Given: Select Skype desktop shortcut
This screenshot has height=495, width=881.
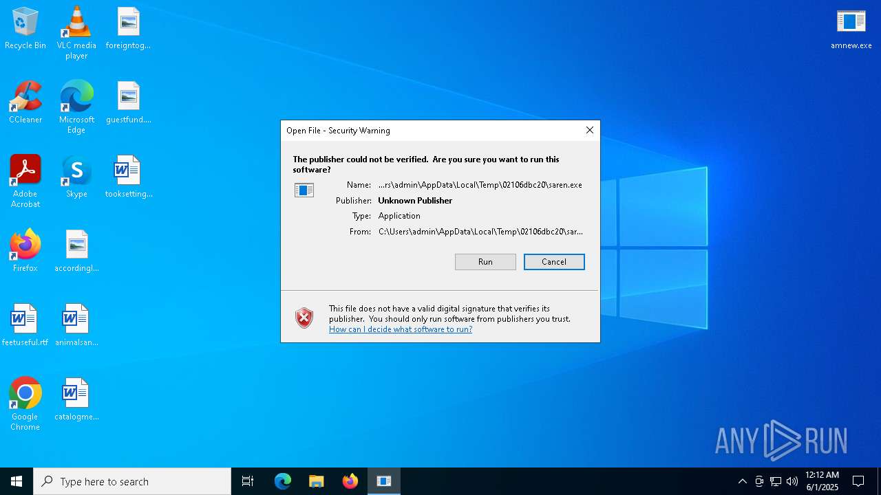Looking at the screenshot, I should click(76, 177).
